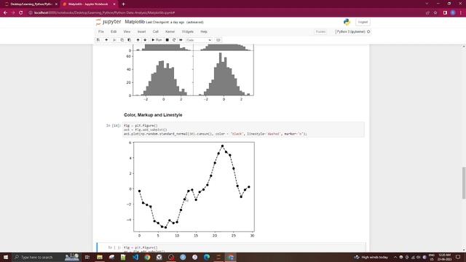Viewport: 466px width, 262px height.
Task: Toggle the browser side panel icon
Action: pyautogui.click(x=445, y=13)
